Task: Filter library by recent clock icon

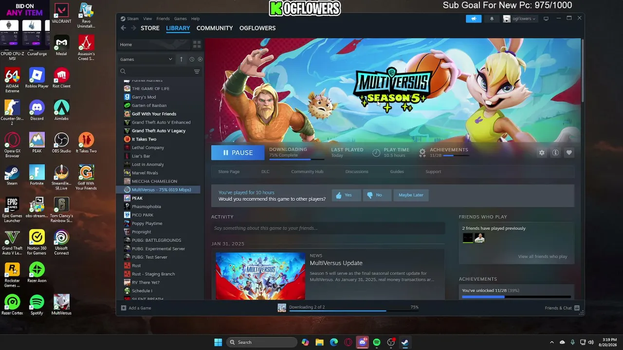Action: (x=192, y=59)
